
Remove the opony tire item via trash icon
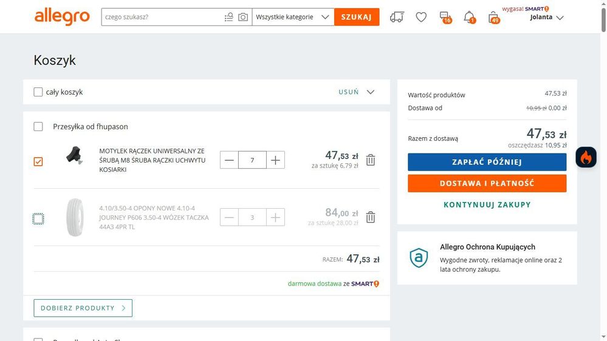(x=371, y=217)
